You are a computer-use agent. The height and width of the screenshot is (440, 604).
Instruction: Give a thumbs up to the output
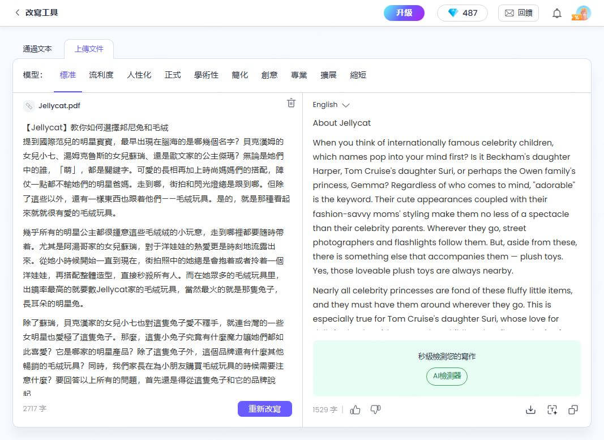coord(355,409)
